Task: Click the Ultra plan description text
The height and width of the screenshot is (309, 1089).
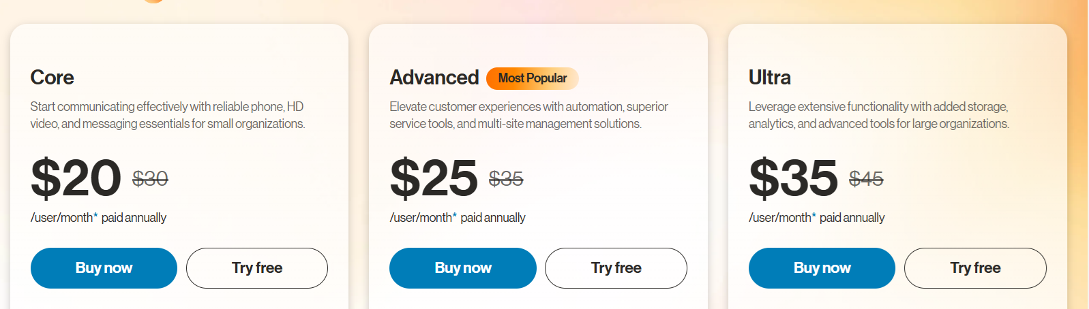Action: [x=878, y=115]
